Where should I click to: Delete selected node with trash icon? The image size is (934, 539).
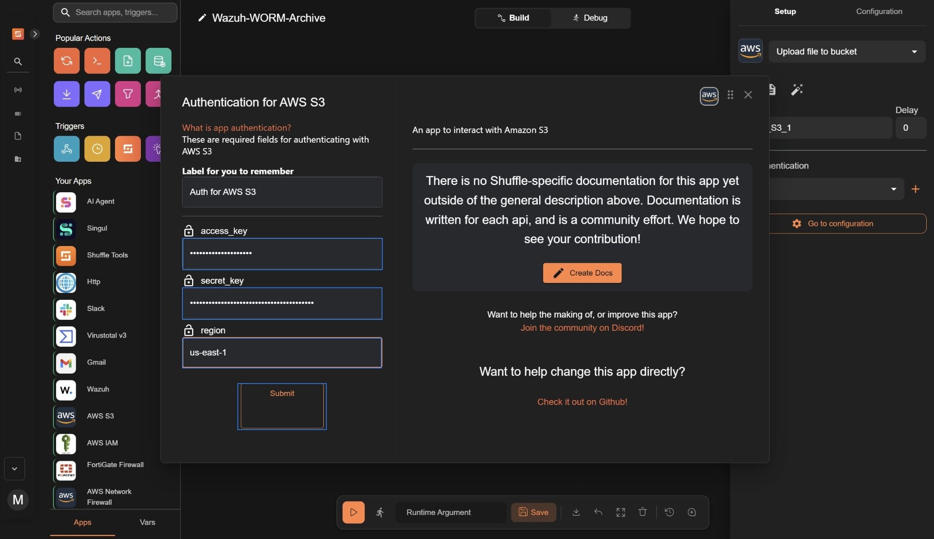click(643, 512)
